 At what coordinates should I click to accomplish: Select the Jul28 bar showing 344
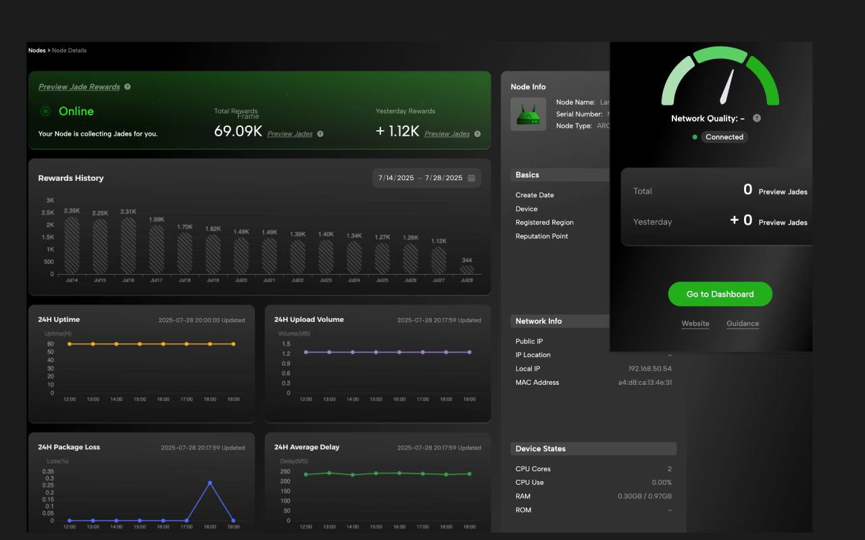click(467, 270)
